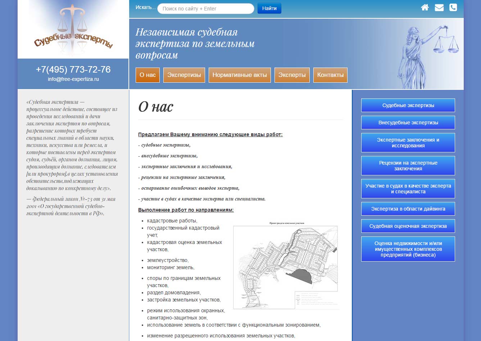The image size is (481, 341).
Task: Open Участие в судах в качестве эксперта
Action: tap(408, 189)
